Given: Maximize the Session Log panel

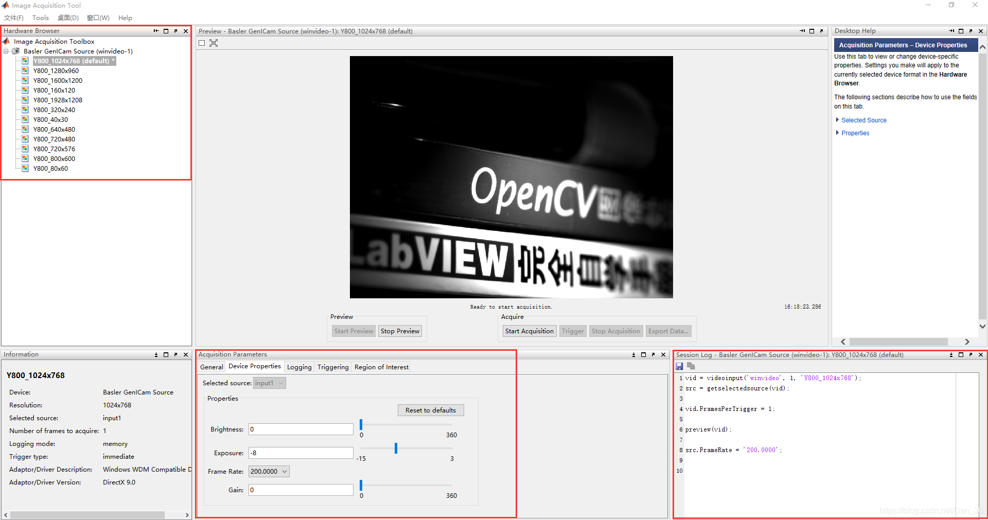Looking at the screenshot, I should pos(961,354).
